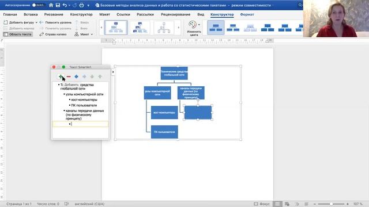Click the empty highlighted bullet input line
Screen dimensions: 369x207
pos(81,124)
